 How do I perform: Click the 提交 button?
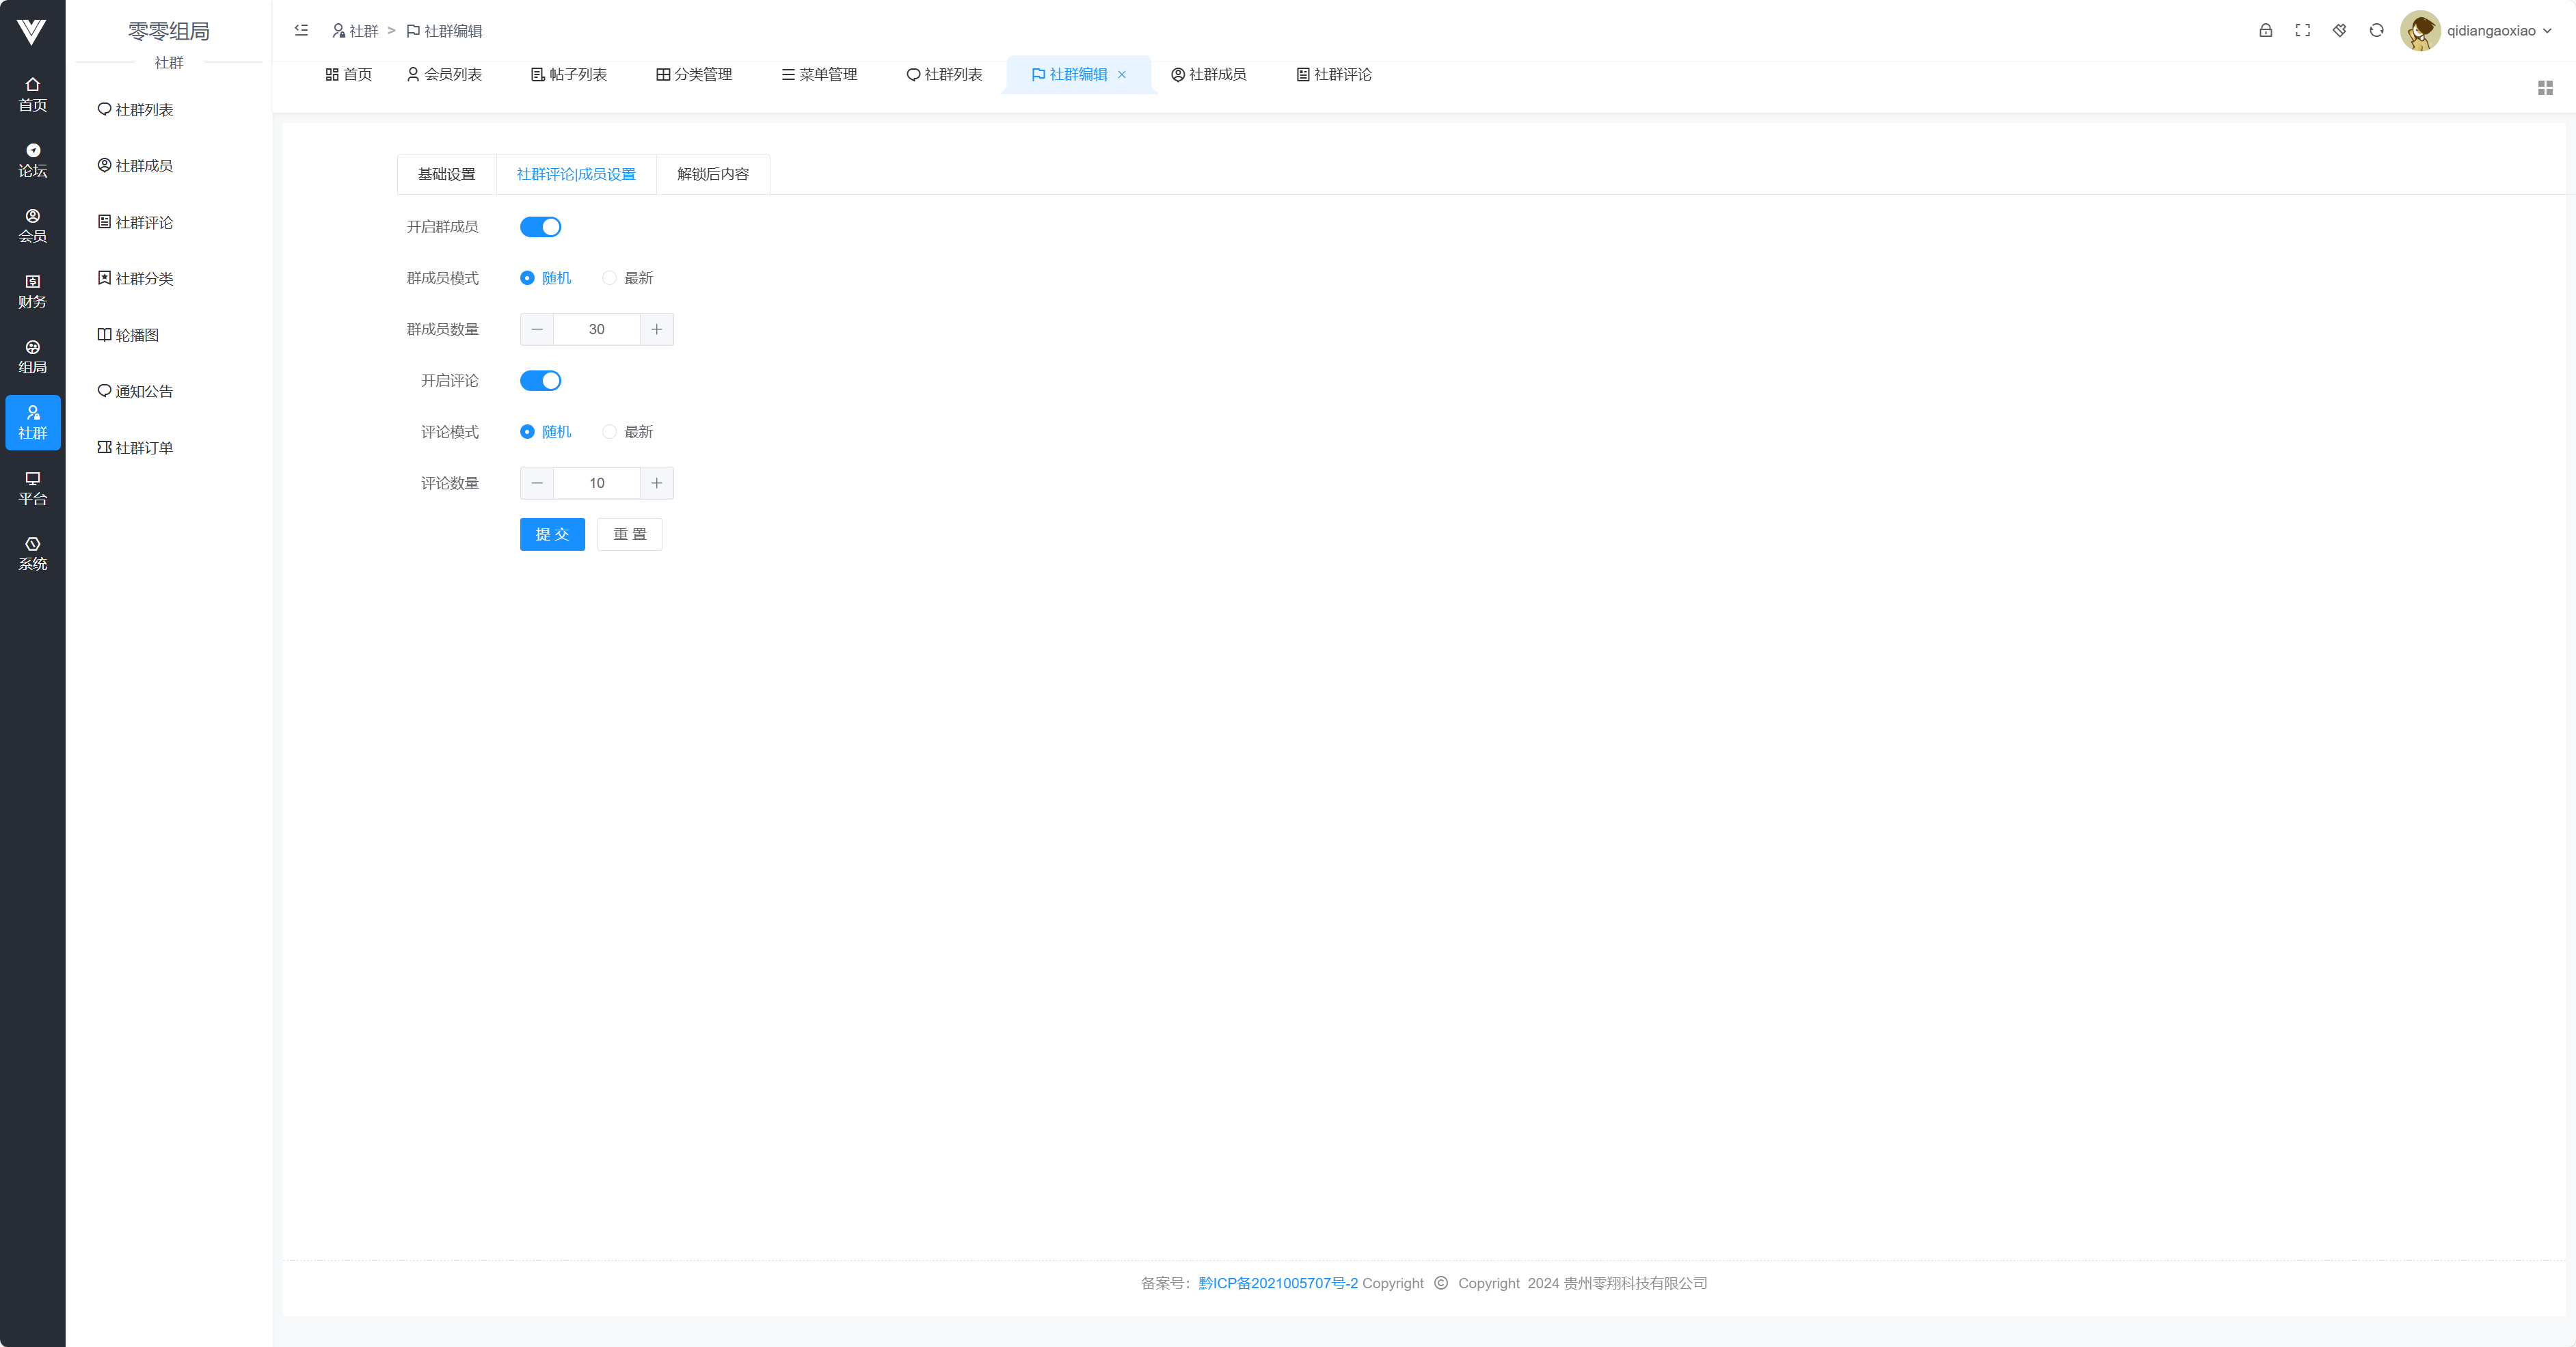point(552,534)
